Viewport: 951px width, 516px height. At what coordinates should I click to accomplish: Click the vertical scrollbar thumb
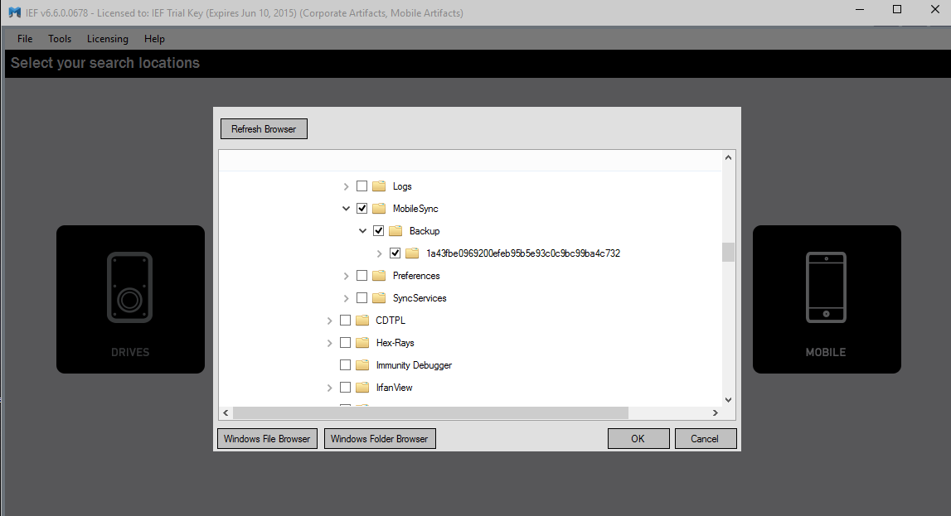click(x=729, y=252)
